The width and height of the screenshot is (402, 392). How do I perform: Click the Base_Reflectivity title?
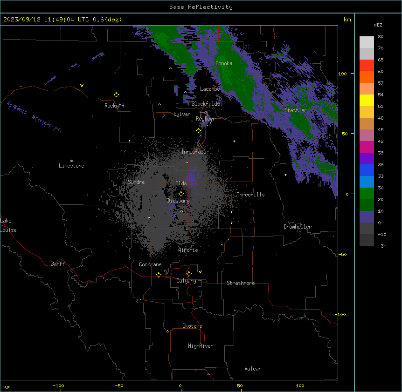click(x=201, y=7)
